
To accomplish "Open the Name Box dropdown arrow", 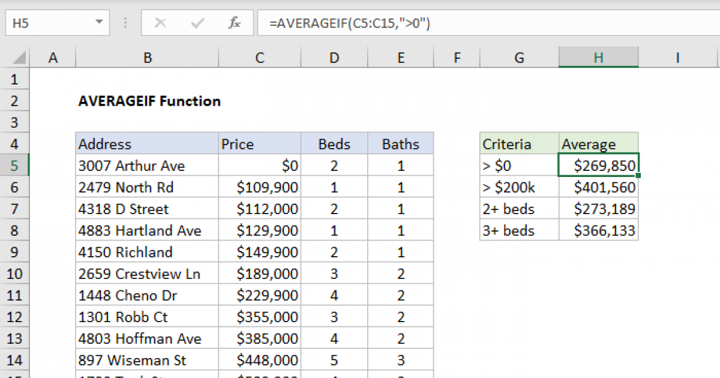I will point(99,23).
